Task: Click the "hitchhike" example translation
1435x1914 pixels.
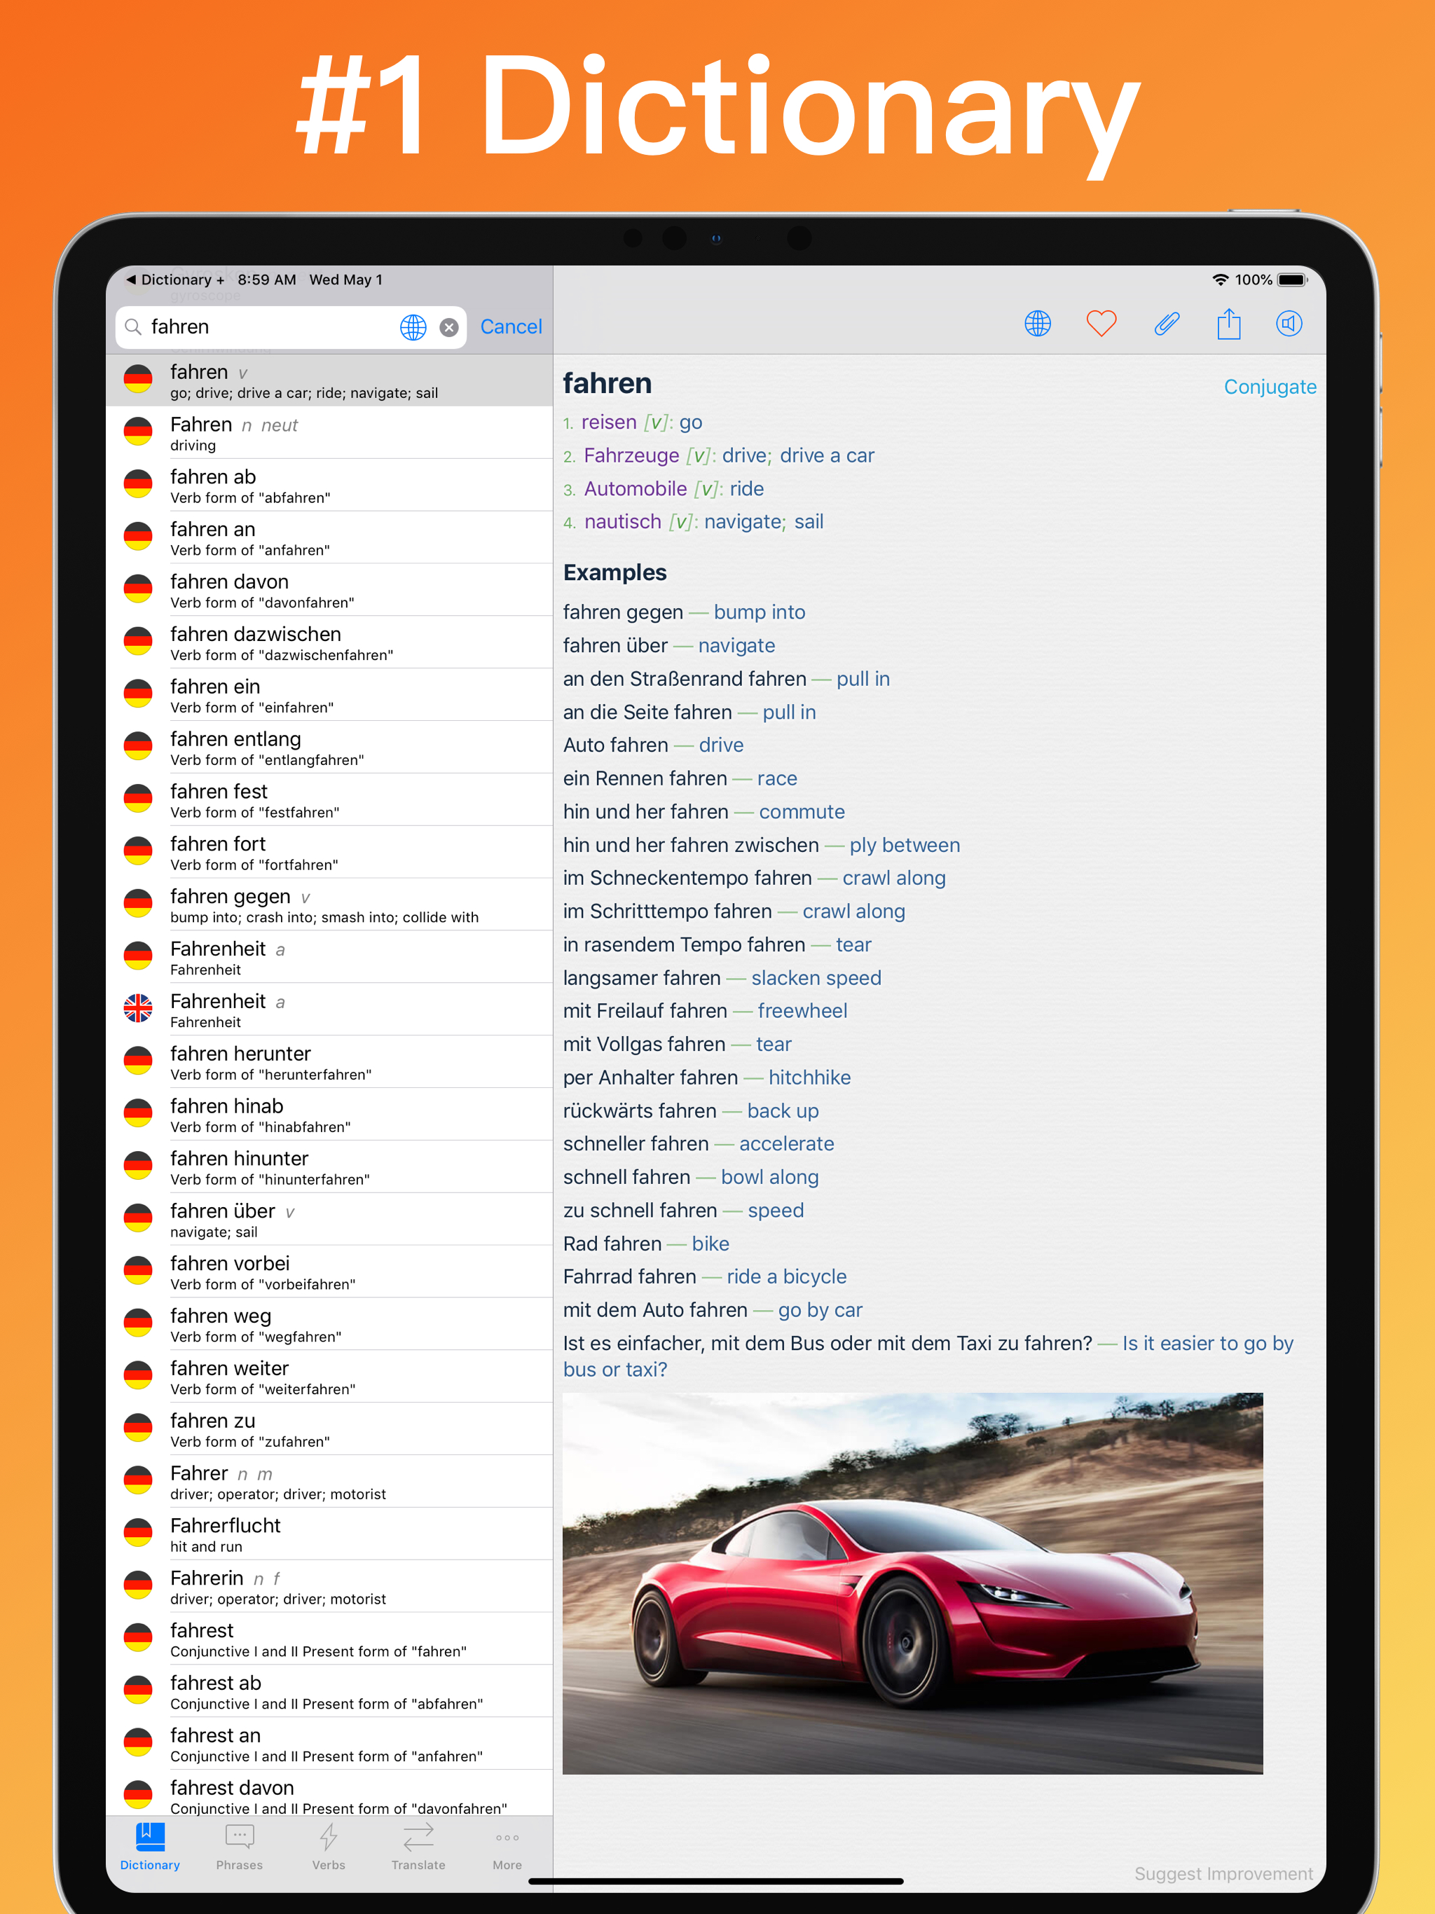Action: point(809,1078)
